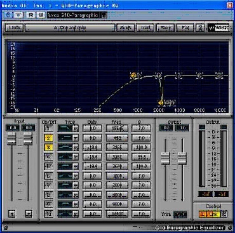Click the Trim value display
235x233 pixels.
coord(180,215)
